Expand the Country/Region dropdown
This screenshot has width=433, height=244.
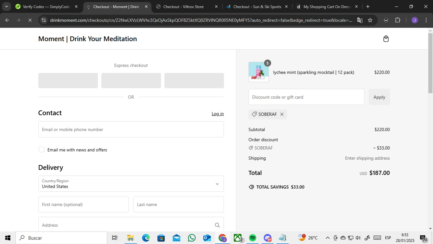coord(131,184)
